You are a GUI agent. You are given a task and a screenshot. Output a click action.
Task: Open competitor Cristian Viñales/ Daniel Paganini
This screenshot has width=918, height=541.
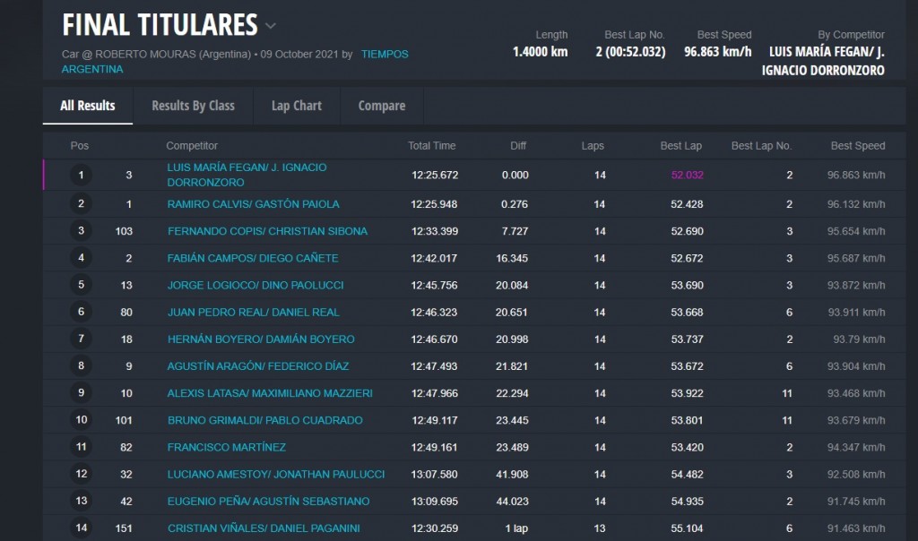264,528
